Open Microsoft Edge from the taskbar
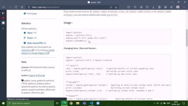Screen dimensions: 188x106 [x=64, y=103]
